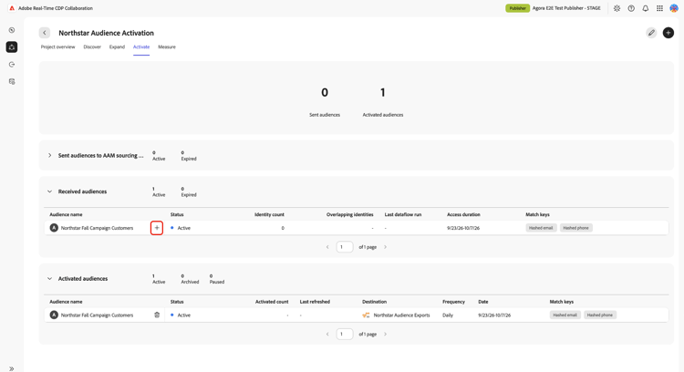The image size is (684, 372).
Task: Collapse the Received audiences section
Action: pos(49,191)
